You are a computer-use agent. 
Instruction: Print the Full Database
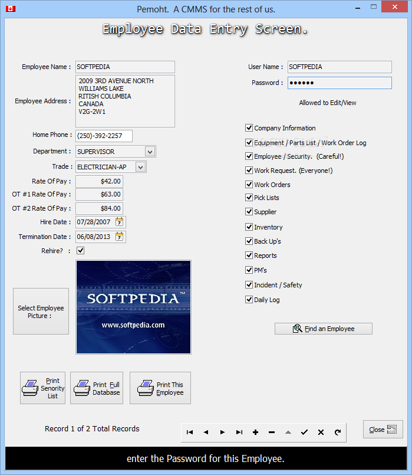[97, 388]
